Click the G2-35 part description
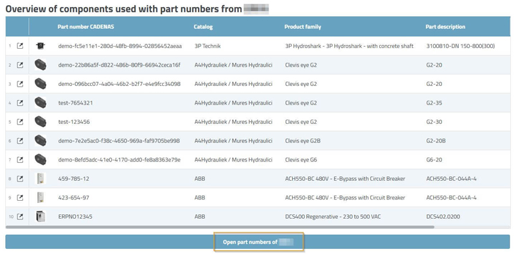Screen dimensions: 514x254 pyautogui.click(x=434, y=103)
